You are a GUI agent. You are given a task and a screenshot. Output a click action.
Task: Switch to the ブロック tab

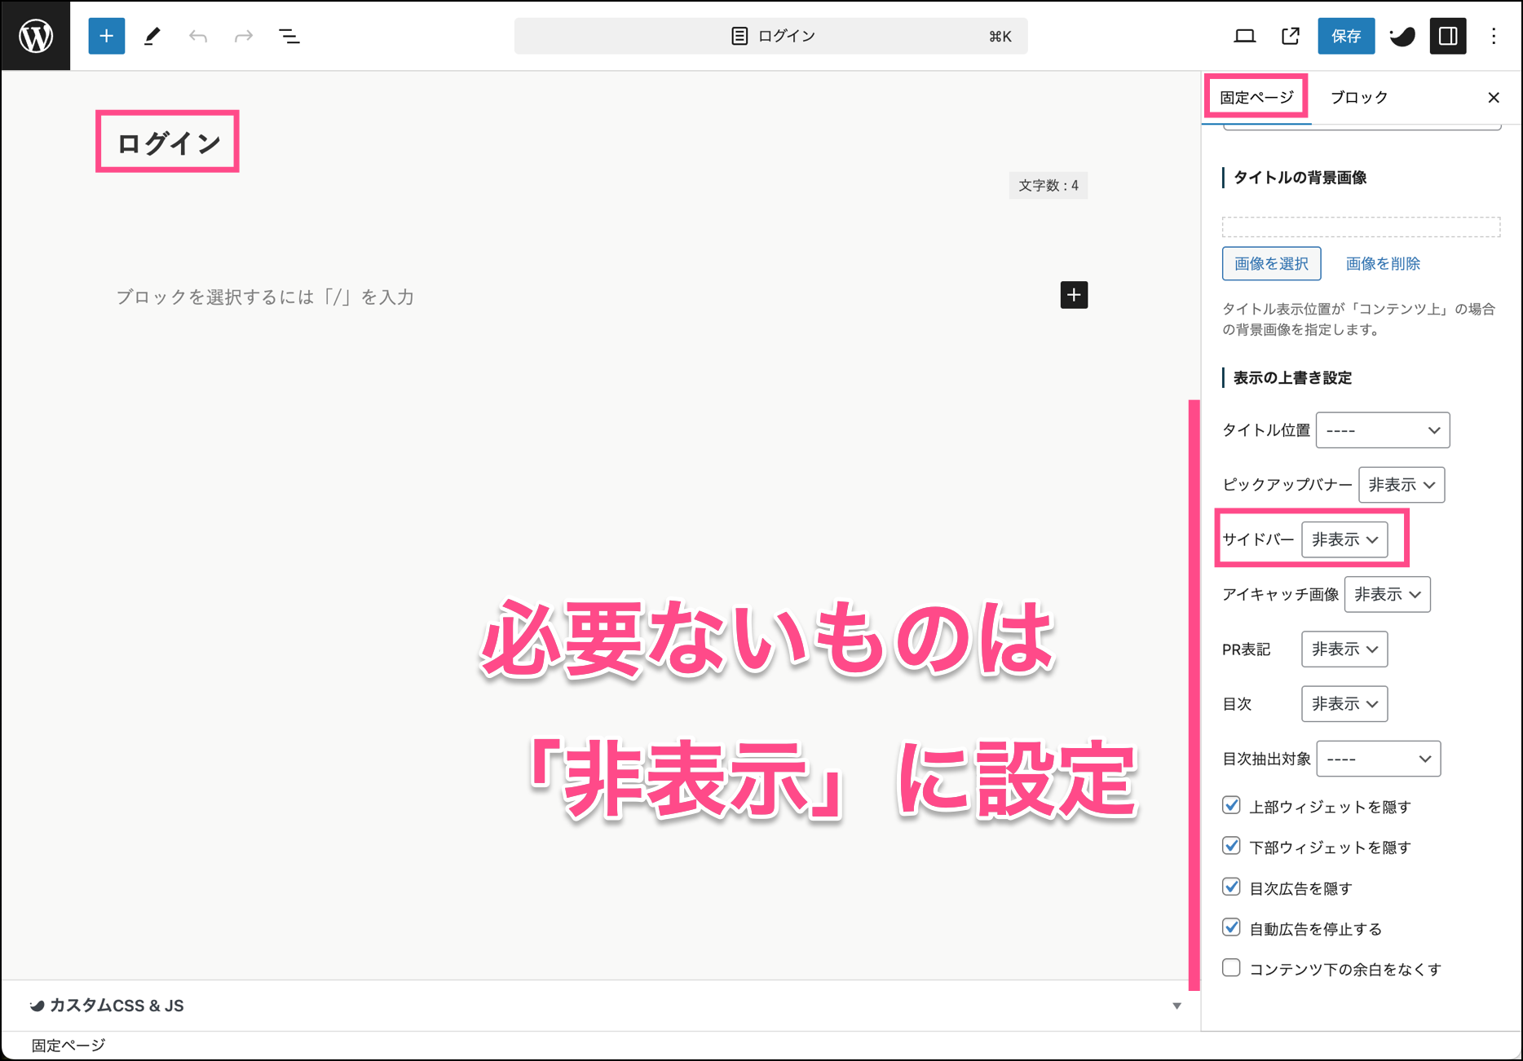[x=1358, y=98]
